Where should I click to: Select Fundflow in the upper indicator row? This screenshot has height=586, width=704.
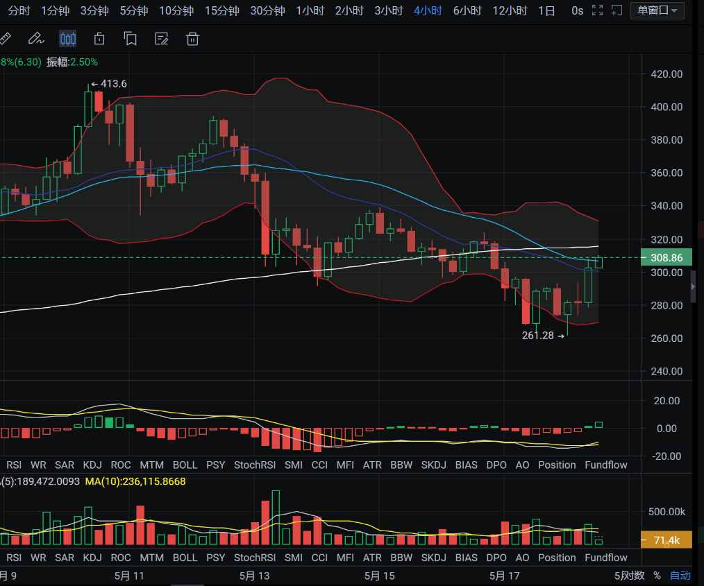click(x=606, y=465)
